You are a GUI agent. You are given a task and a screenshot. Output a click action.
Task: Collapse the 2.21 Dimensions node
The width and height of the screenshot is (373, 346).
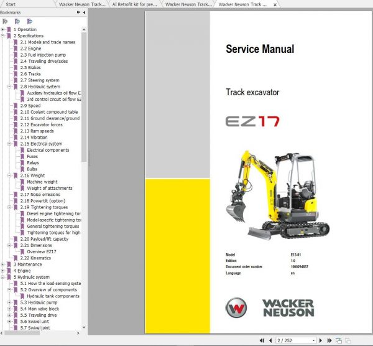(x=9, y=245)
